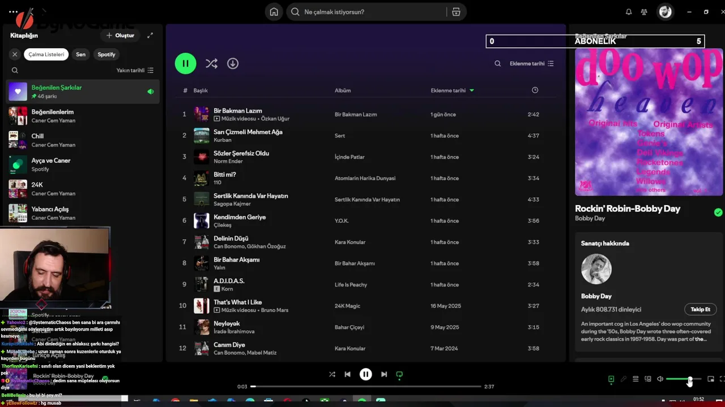Select the A.D.I.D.A.S. track

[365, 284]
